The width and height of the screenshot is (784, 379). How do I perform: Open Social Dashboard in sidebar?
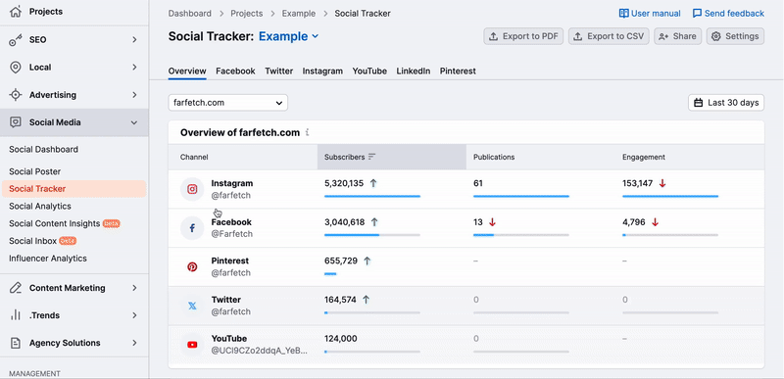pos(43,149)
